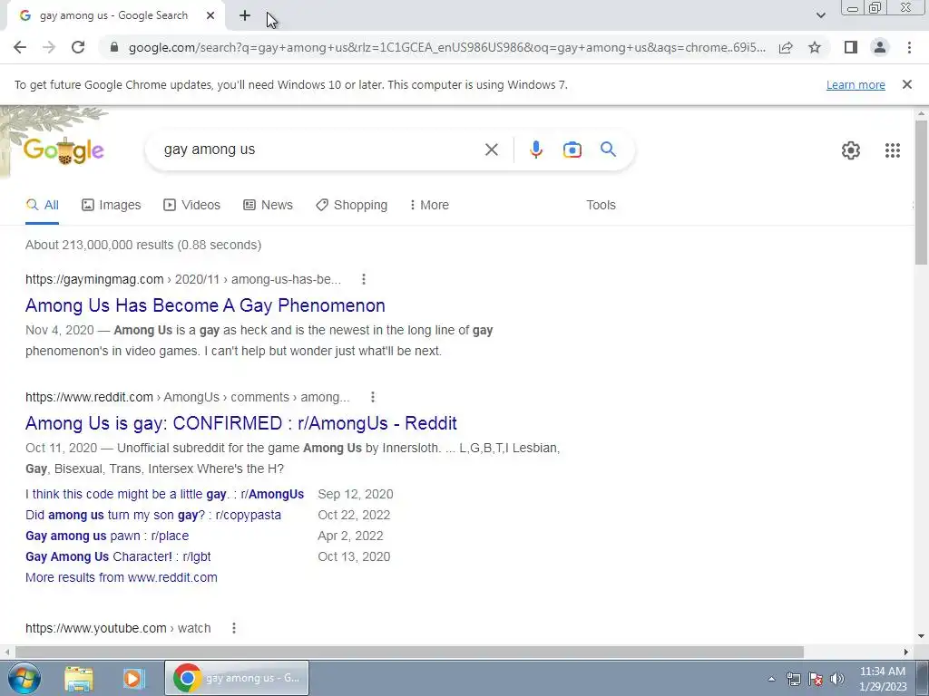Click inside the Google search box
This screenshot has width=929, height=696.
tap(320, 150)
